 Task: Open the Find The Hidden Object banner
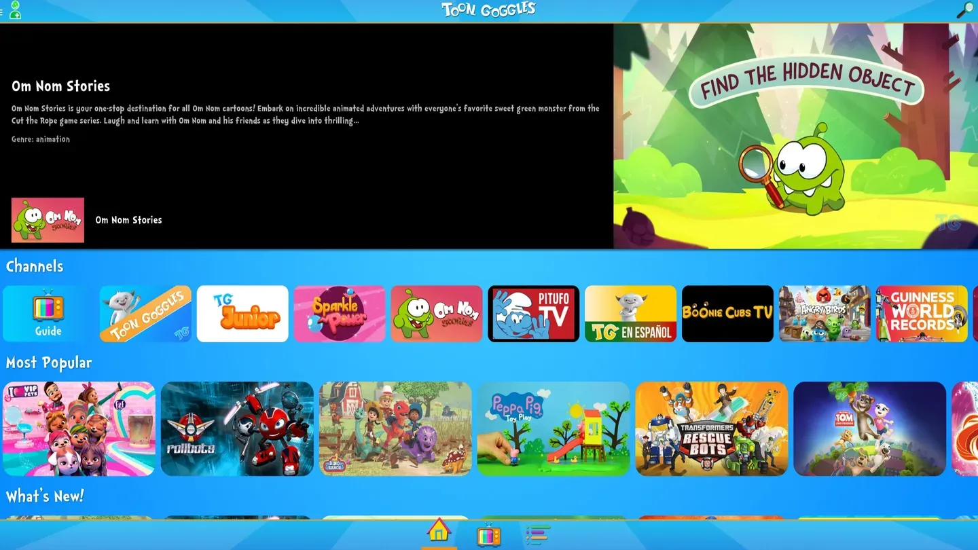click(795, 136)
